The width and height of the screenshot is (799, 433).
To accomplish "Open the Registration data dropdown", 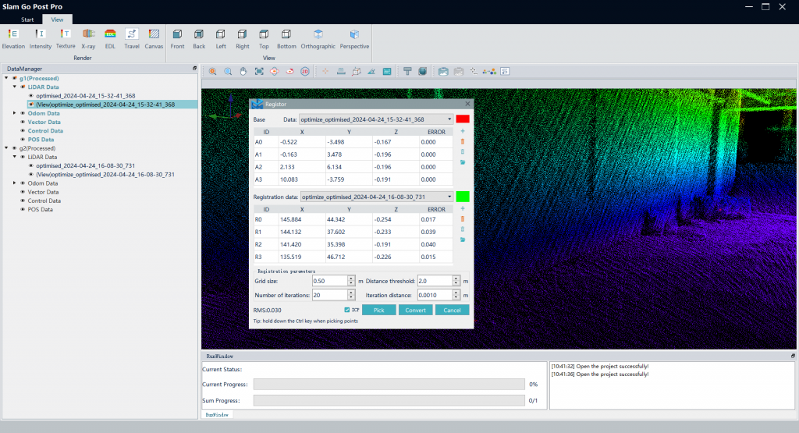I will [449, 197].
